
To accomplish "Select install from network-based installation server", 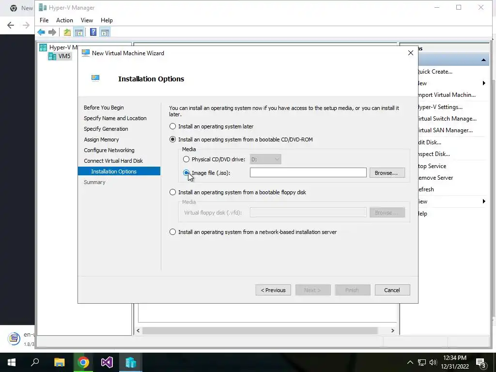I will point(172,232).
